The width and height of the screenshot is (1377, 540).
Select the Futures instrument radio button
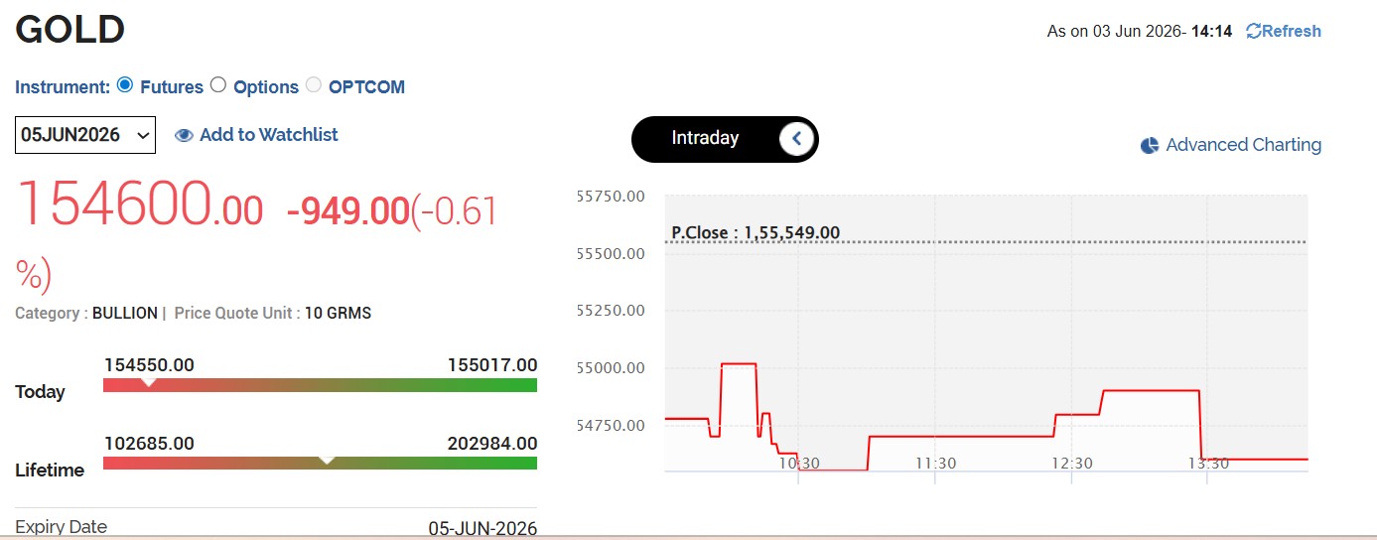click(125, 85)
